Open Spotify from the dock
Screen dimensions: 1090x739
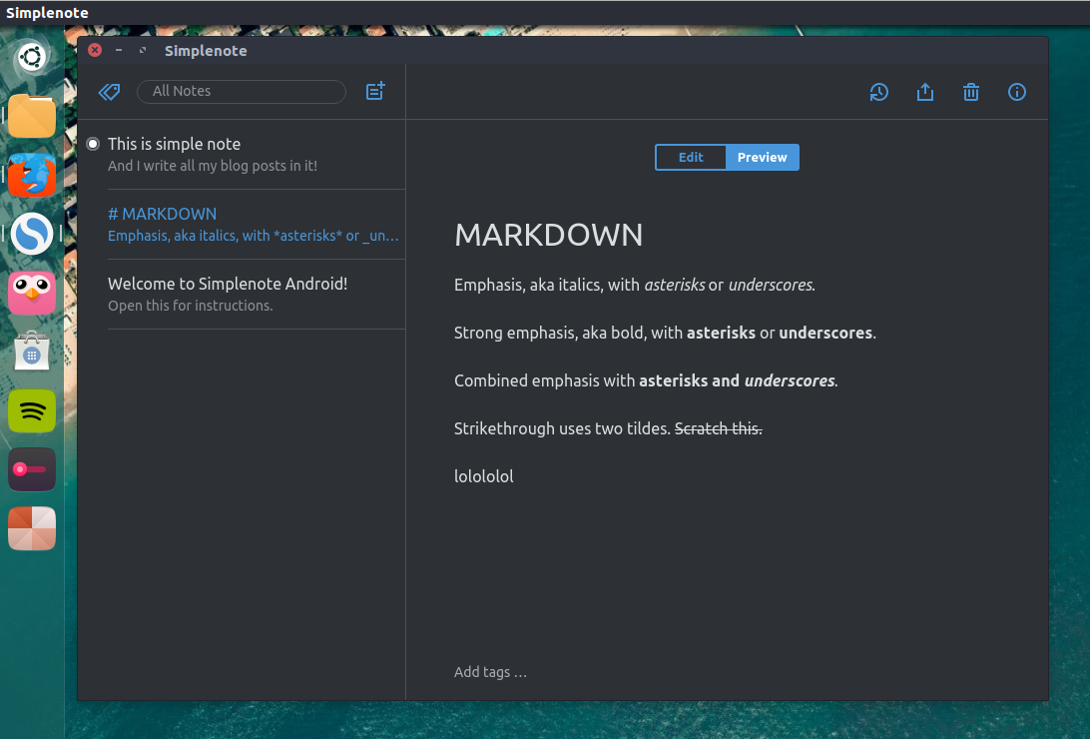coord(32,410)
